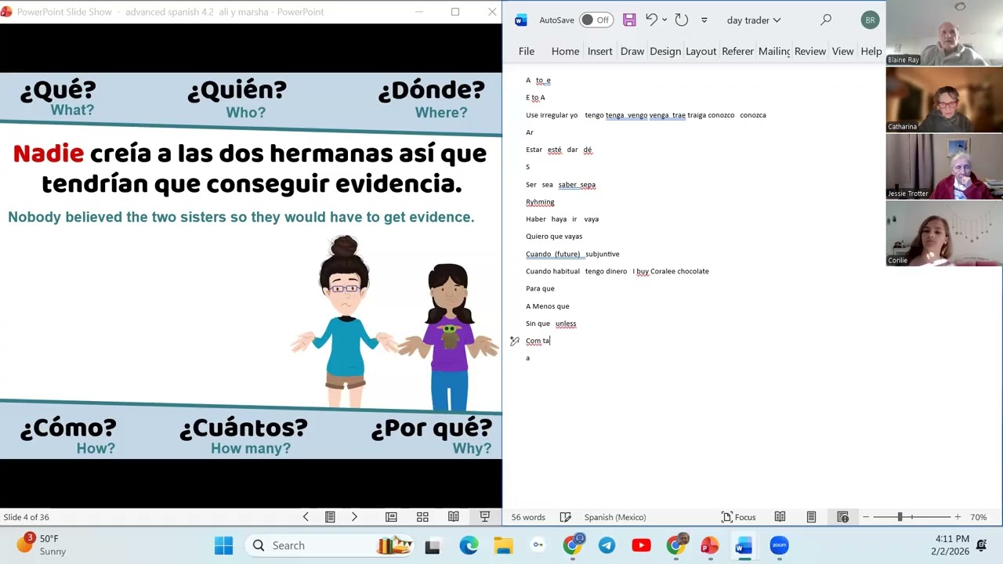
Task: Open the Draw ribbon tab
Action: [x=632, y=51]
